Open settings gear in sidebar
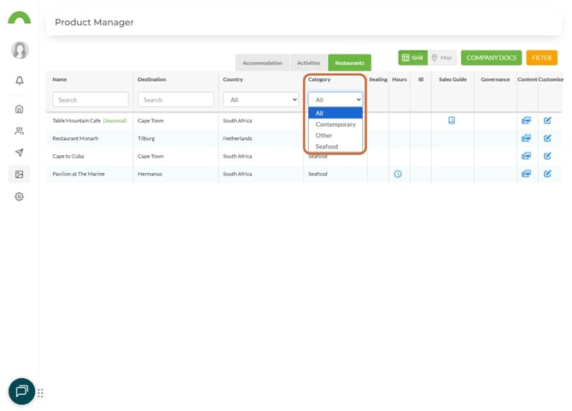Viewport: 572px width, 411px height. point(19,196)
